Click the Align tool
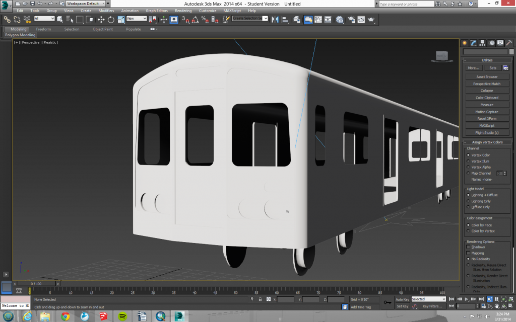The height and width of the screenshot is (322, 516). pos(285,20)
